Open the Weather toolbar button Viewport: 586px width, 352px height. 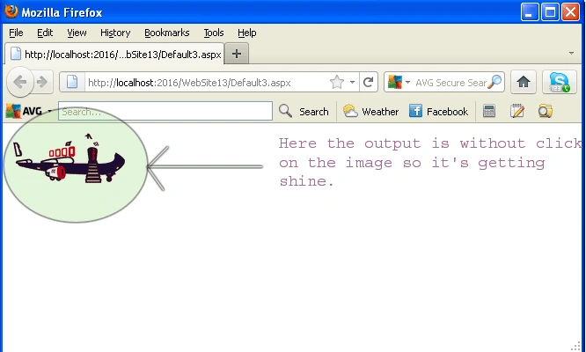pyautogui.click(x=370, y=112)
